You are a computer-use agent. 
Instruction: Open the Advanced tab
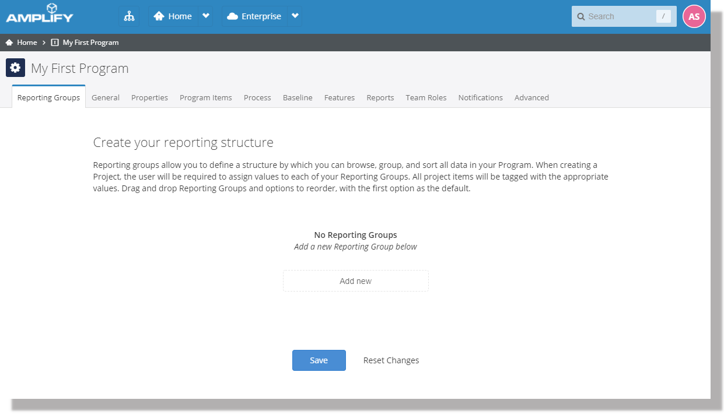(x=531, y=97)
